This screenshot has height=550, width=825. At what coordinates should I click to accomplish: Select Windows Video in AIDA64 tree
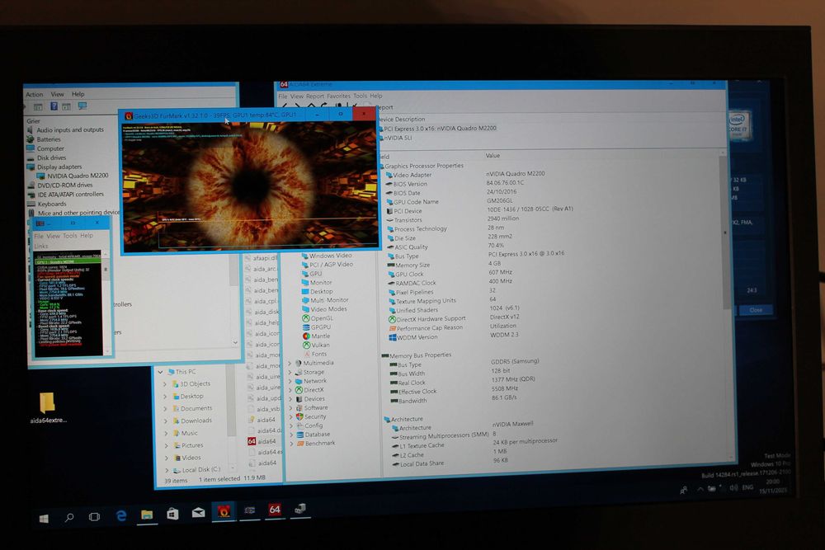coord(326,256)
